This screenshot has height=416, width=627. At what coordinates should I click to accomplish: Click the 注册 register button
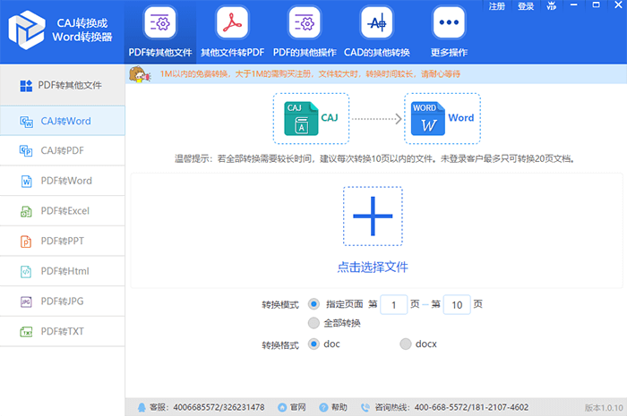coord(497,6)
